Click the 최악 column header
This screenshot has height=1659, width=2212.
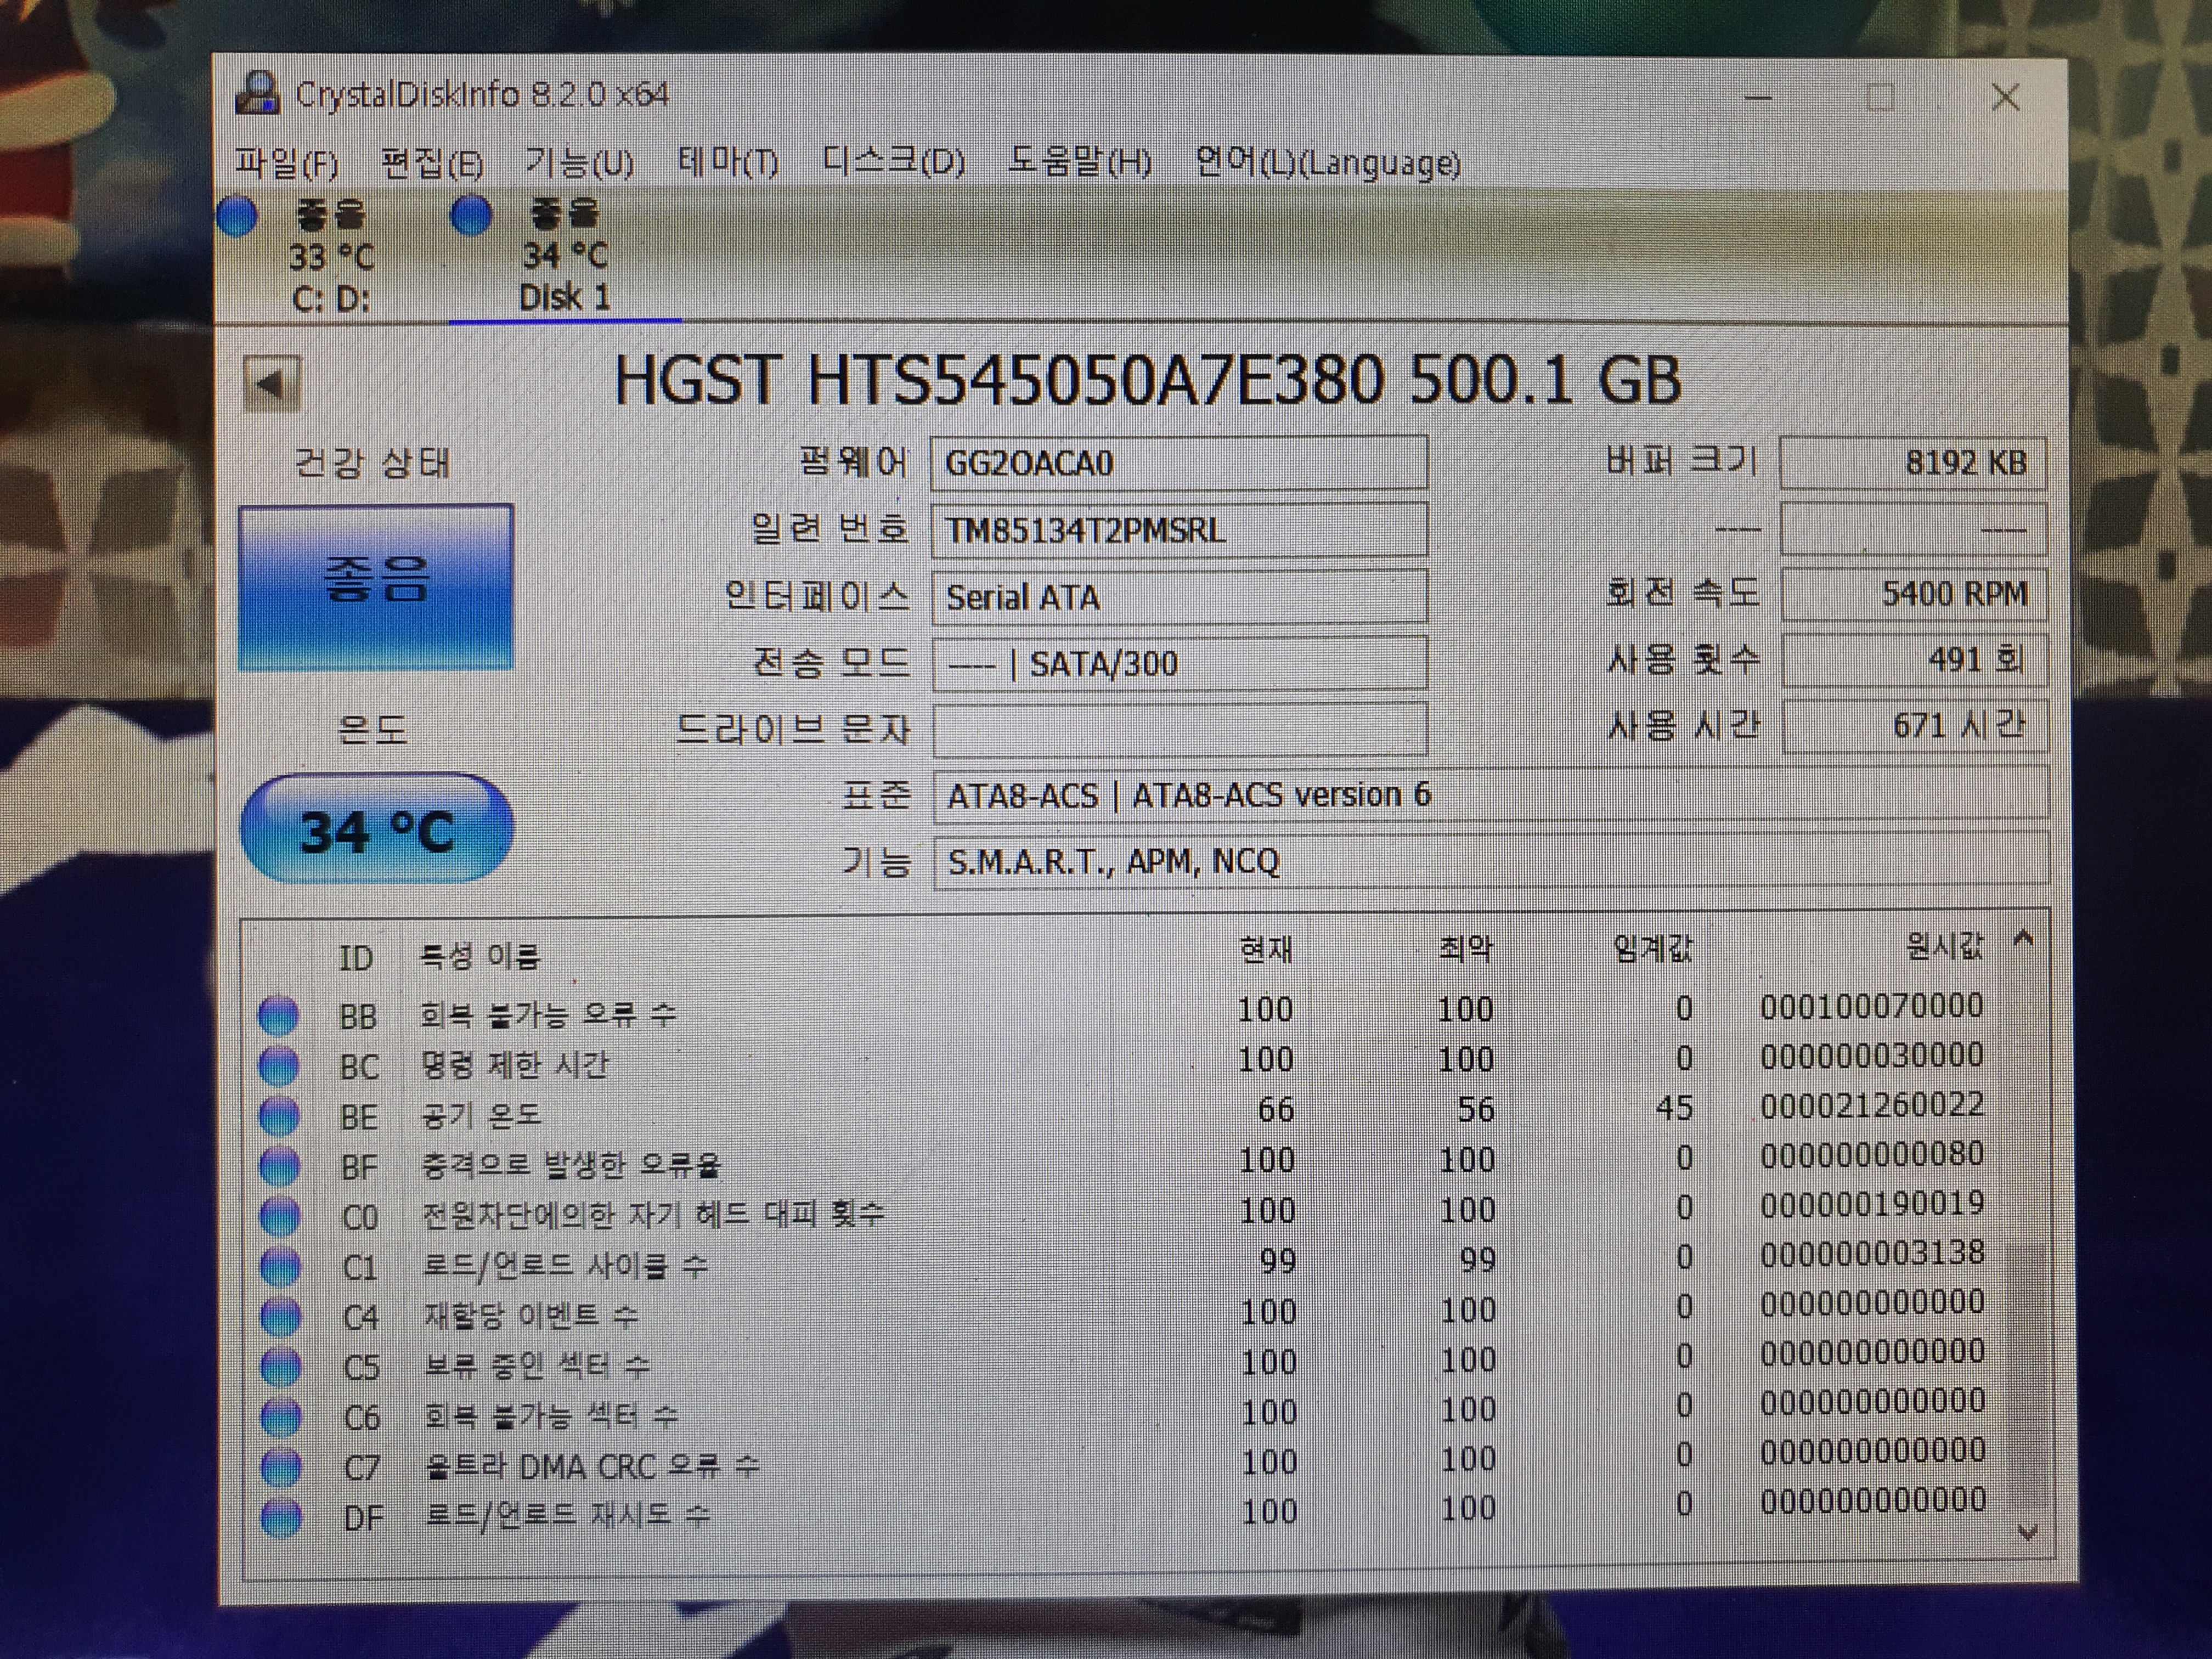1465,948
